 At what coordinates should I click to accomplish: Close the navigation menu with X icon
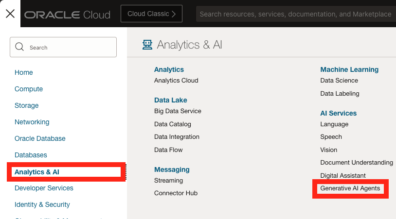pos(10,14)
